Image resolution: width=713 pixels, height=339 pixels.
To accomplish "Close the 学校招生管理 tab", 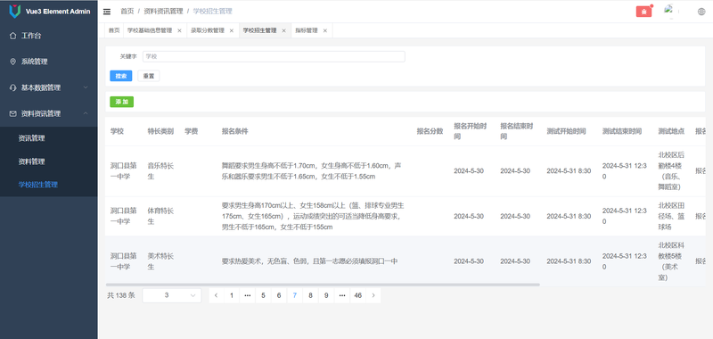I will coord(283,30).
